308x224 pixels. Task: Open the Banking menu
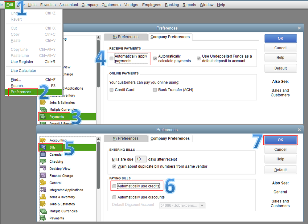tap(172, 5)
